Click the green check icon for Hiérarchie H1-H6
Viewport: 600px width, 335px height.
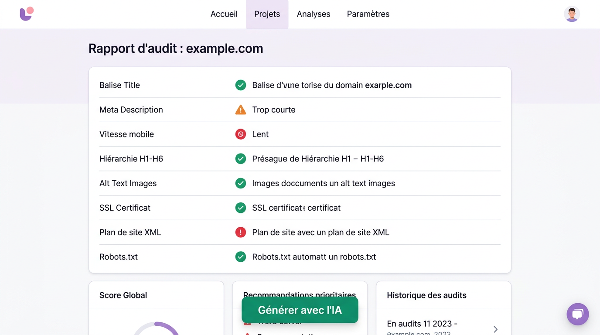[x=241, y=159]
